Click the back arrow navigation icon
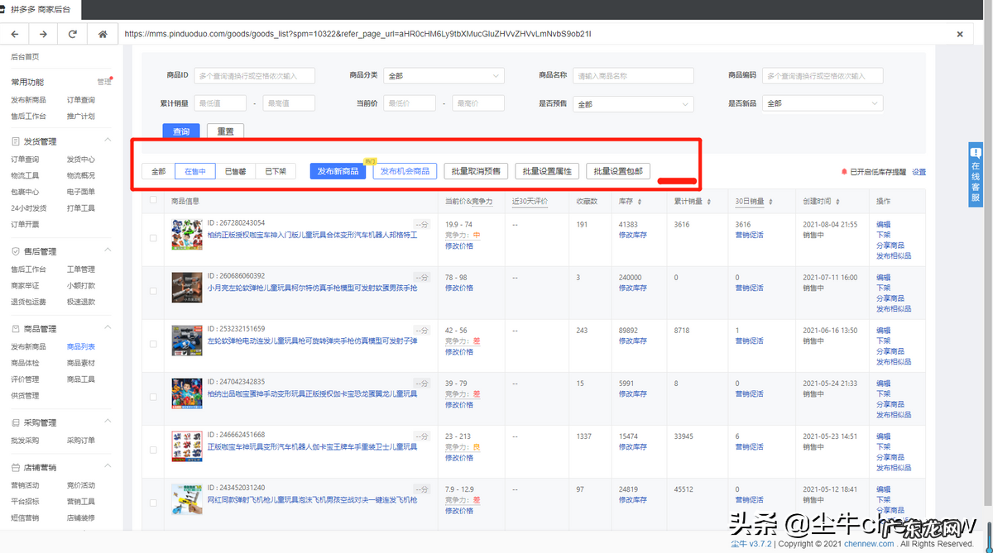This screenshot has width=993, height=553. (14, 34)
